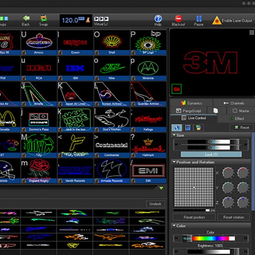Open the blank page icon tab

point(216,111)
